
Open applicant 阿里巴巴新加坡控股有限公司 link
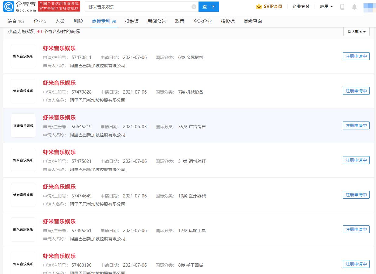point(97,66)
